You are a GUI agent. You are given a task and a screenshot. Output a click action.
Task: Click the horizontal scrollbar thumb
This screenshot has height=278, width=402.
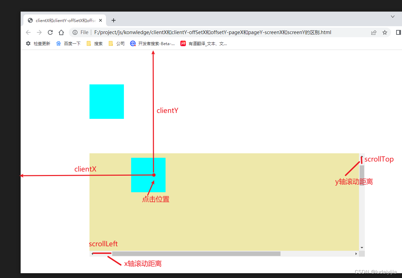coord(196,254)
